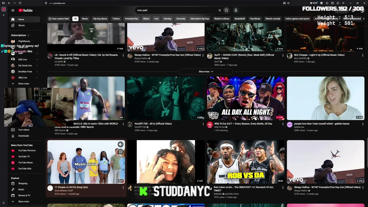Viewport: 368px width, 207px height.
Task: Toggle captions on Music Trivia preview
Action: (121, 152)
